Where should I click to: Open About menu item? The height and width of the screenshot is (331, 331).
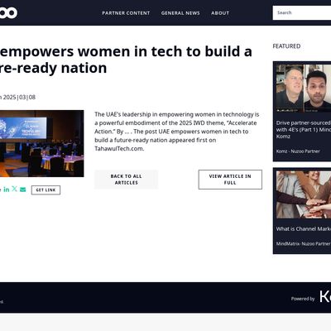pos(220,13)
